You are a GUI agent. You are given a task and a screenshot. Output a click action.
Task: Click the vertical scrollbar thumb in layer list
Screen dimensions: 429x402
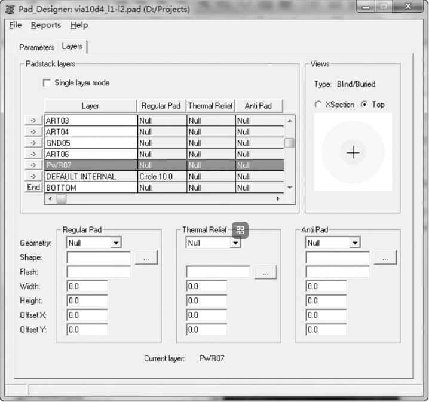click(x=289, y=143)
